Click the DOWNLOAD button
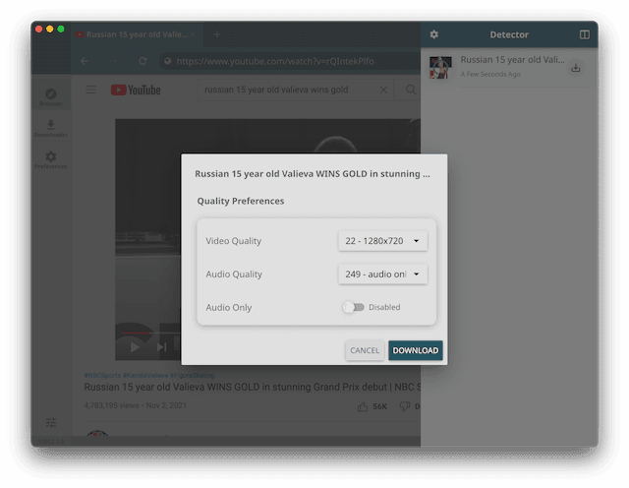 [415, 350]
